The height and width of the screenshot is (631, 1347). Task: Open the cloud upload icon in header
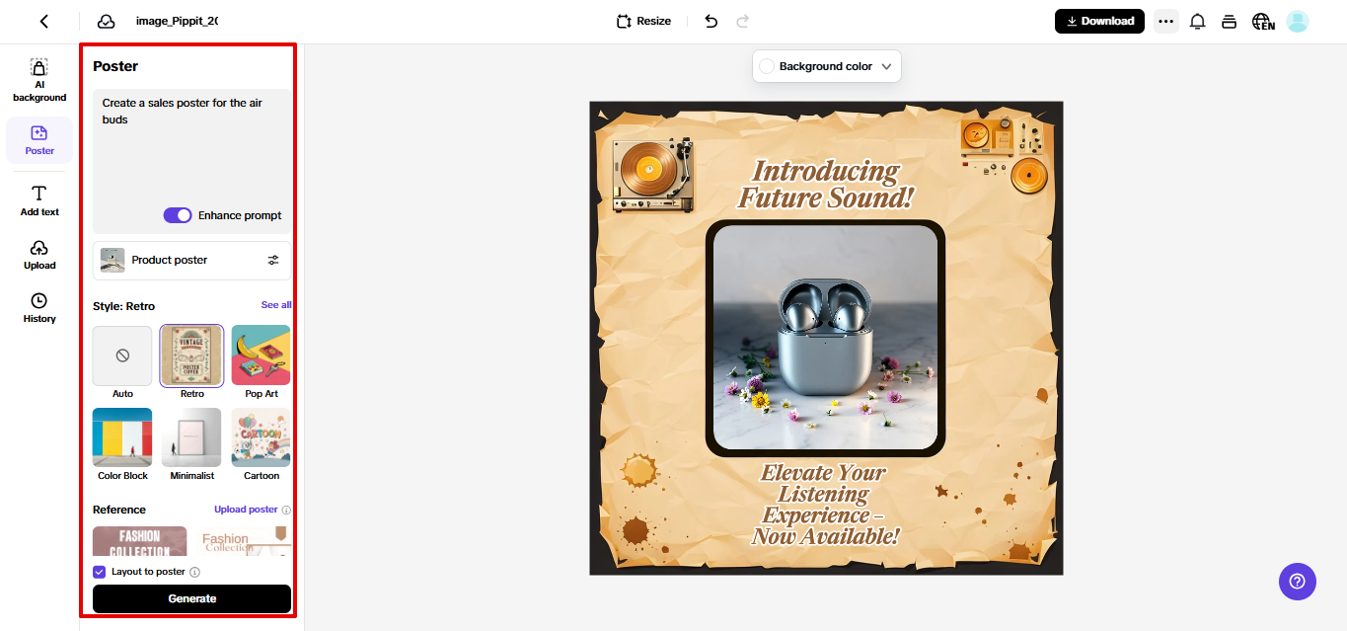105,20
